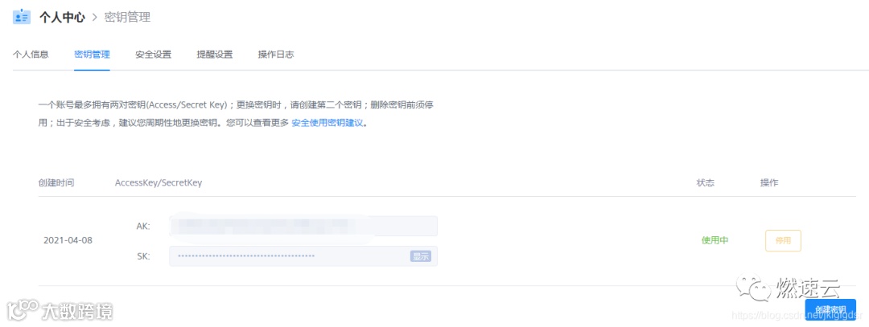Click the blurred AK input field
The width and height of the screenshot is (869, 327).
pos(303,226)
